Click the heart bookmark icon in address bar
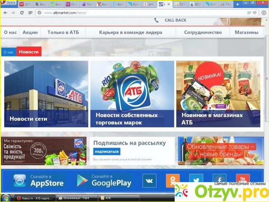 click(x=255, y=13)
